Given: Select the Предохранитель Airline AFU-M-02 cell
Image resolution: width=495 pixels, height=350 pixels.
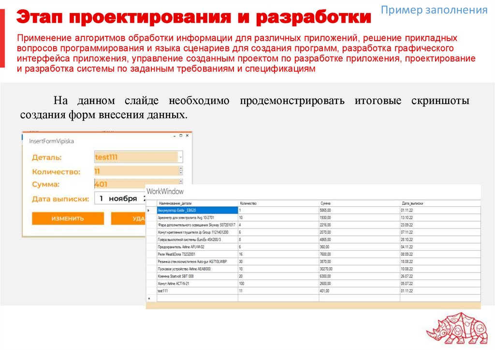Looking at the screenshot, I should point(197,247).
